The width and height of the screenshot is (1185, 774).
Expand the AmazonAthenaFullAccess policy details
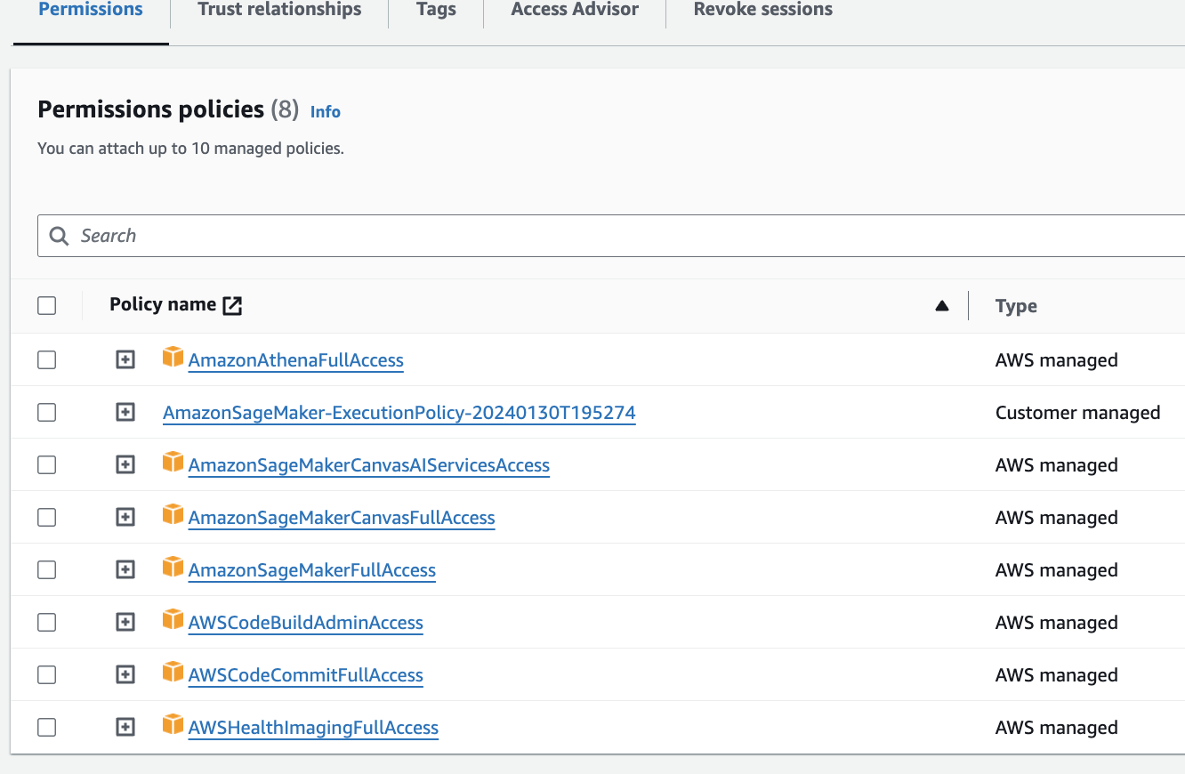click(x=125, y=360)
